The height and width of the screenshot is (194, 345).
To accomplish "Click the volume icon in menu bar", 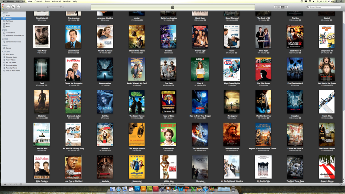I will (x=314, y=1).
